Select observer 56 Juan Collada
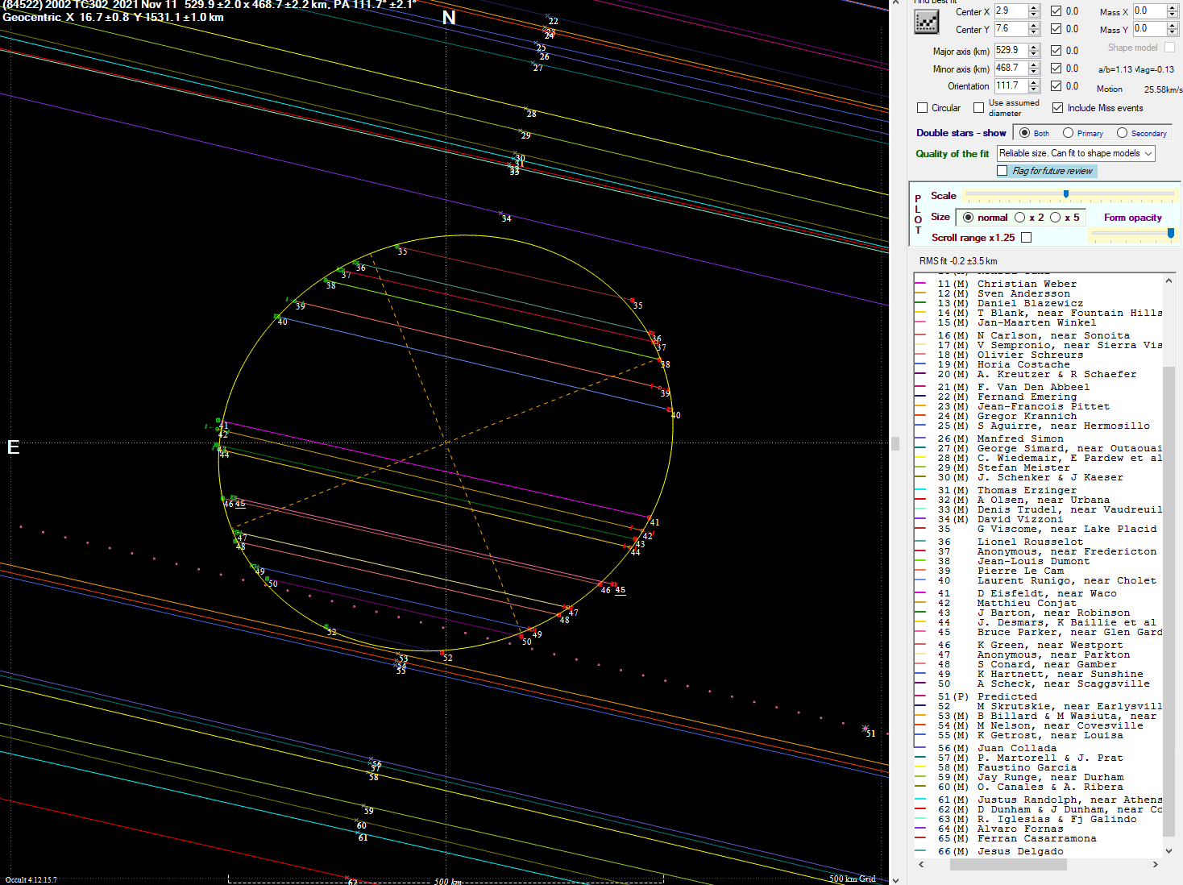Viewport: 1183px width, 885px height. pyautogui.click(x=1038, y=748)
